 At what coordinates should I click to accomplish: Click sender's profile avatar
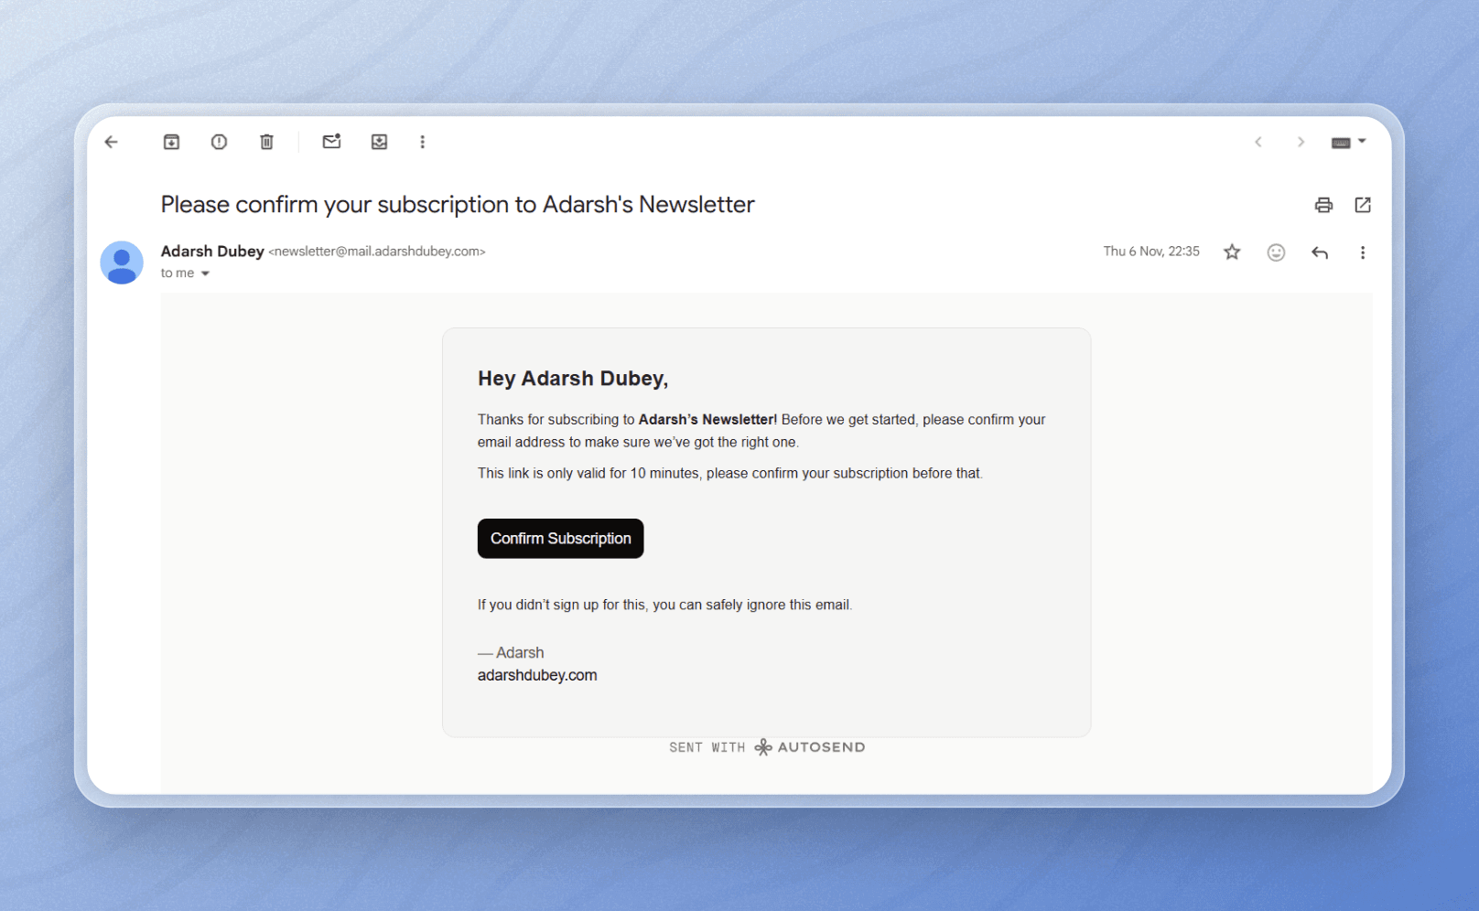click(122, 263)
